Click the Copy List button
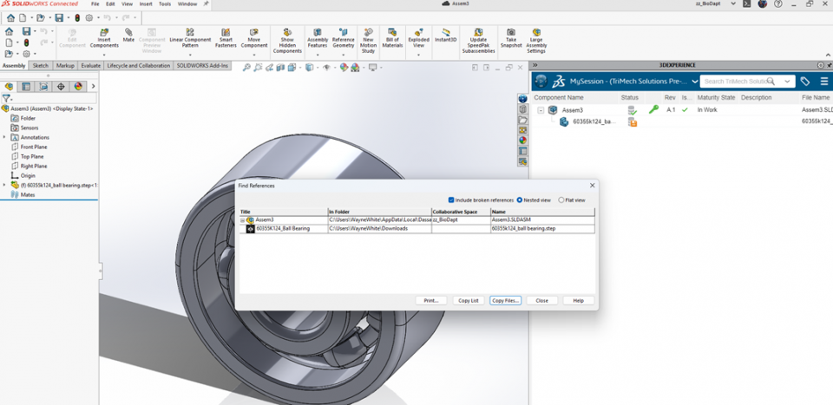833x405 pixels. 468,300
